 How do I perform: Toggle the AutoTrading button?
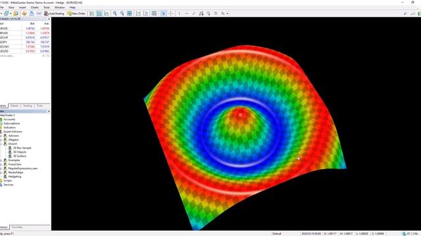coord(54,13)
